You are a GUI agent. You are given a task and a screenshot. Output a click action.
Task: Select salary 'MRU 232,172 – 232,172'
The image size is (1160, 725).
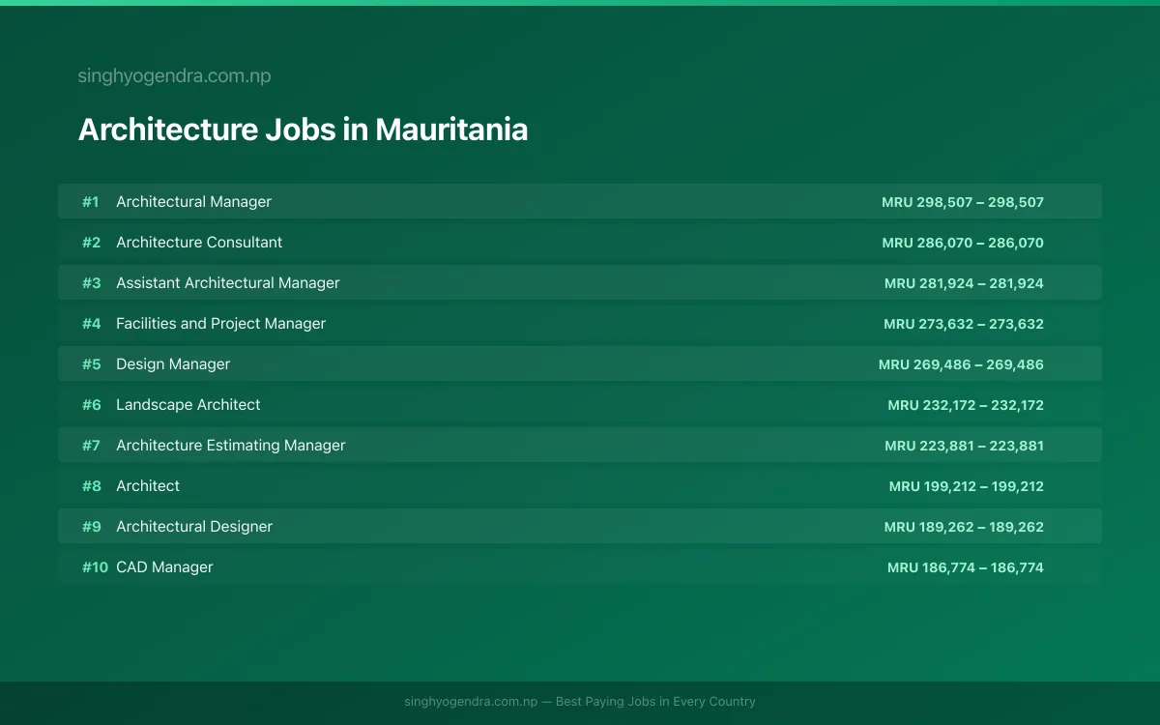pyautogui.click(x=966, y=405)
